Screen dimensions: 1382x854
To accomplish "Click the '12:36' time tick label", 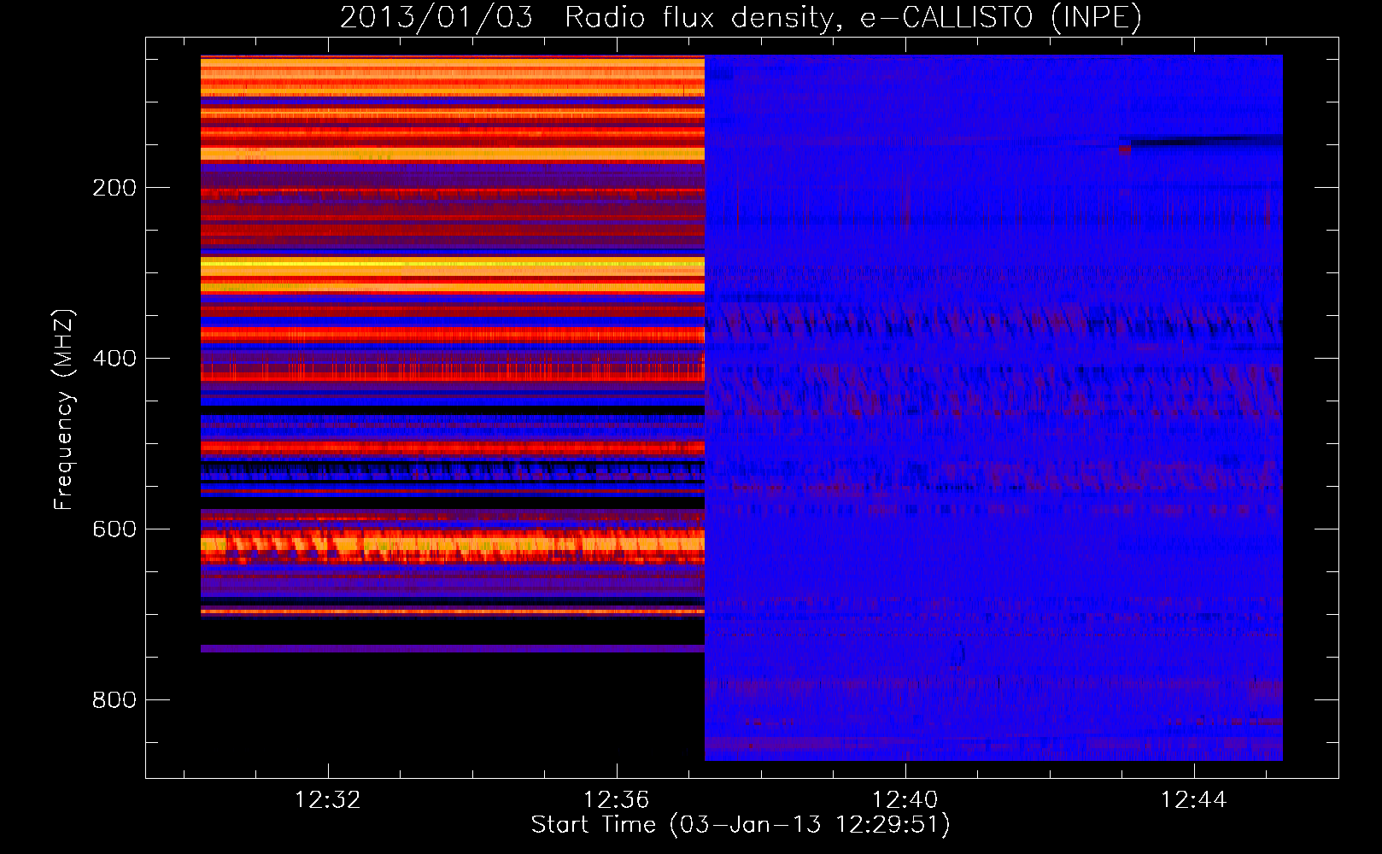I will coord(616,800).
